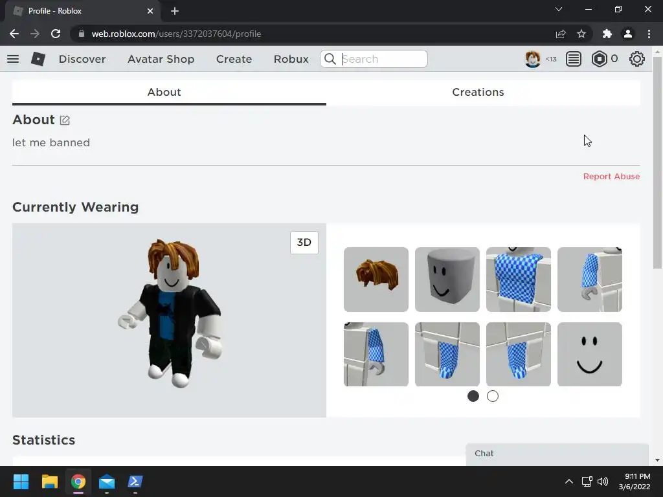Open the Chrome profile icon

click(x=628, y=34)
